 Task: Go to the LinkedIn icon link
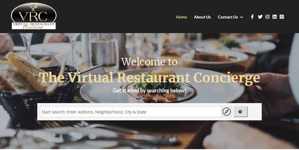tap(274, 17)
